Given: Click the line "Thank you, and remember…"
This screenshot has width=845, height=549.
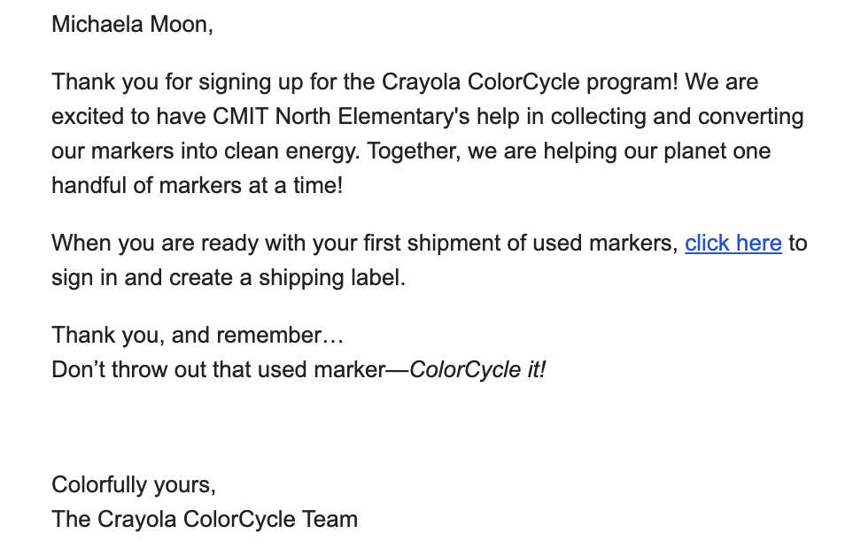Looking at the screenshot, I should (198, 336).
